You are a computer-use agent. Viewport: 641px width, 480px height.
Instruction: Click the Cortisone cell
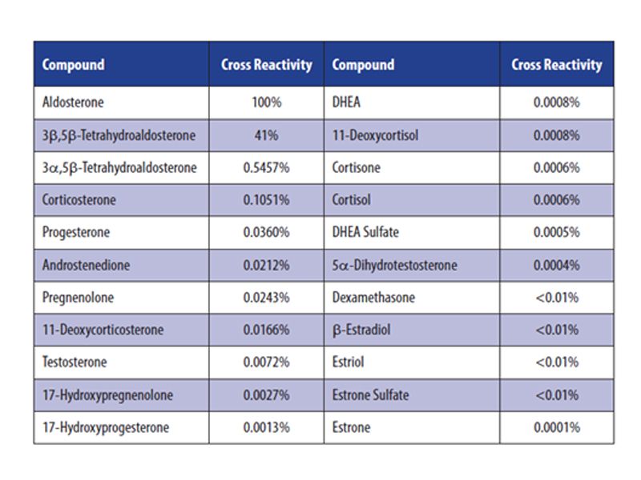[x=357, y=168]
